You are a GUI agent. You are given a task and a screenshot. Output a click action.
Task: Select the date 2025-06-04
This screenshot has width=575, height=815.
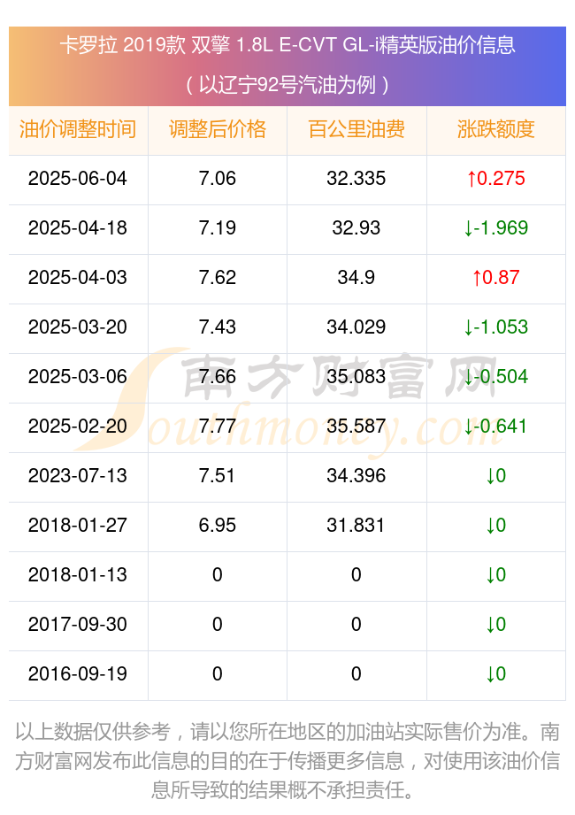[x=78, y=178]
